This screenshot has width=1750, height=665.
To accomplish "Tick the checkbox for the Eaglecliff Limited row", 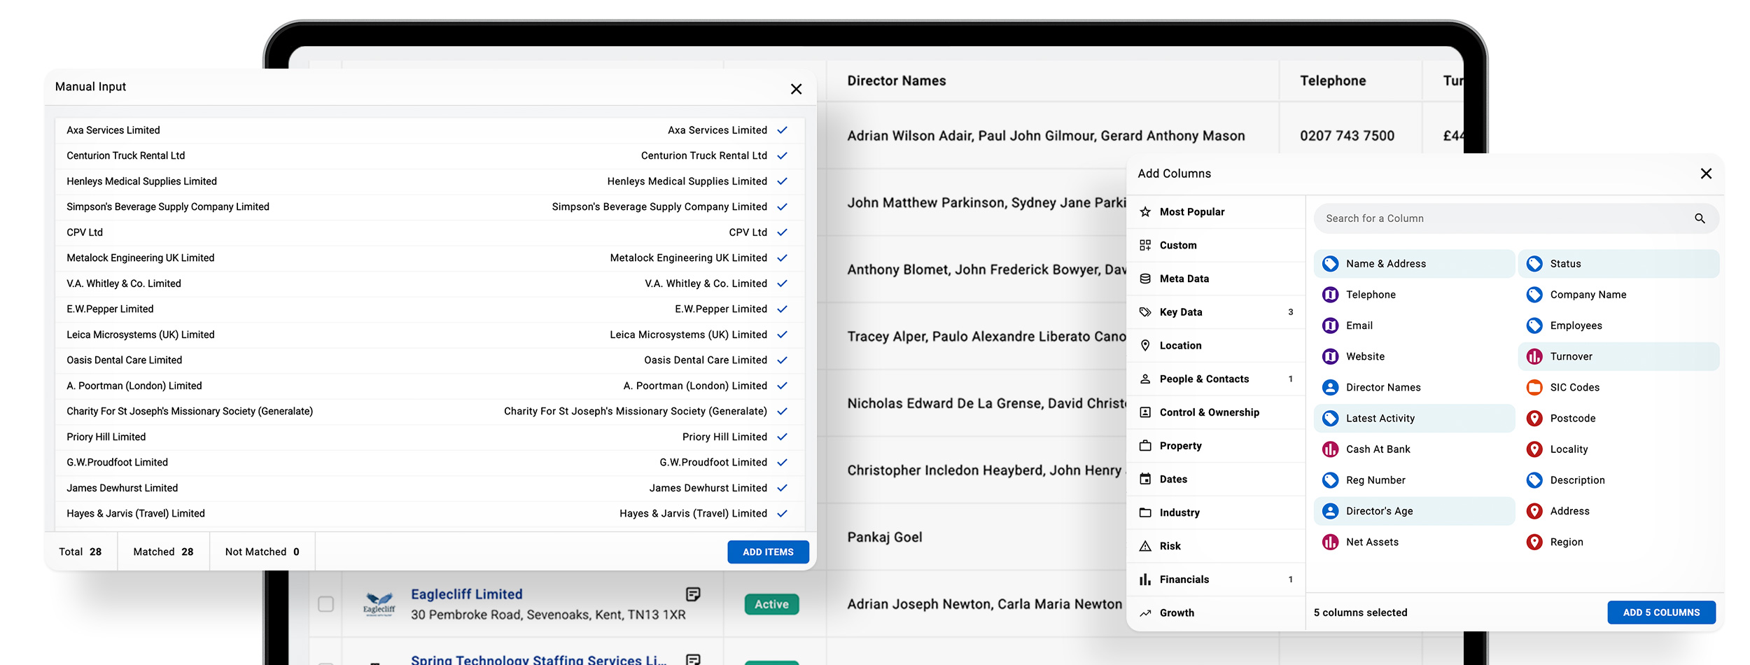I will click(326, 604).
